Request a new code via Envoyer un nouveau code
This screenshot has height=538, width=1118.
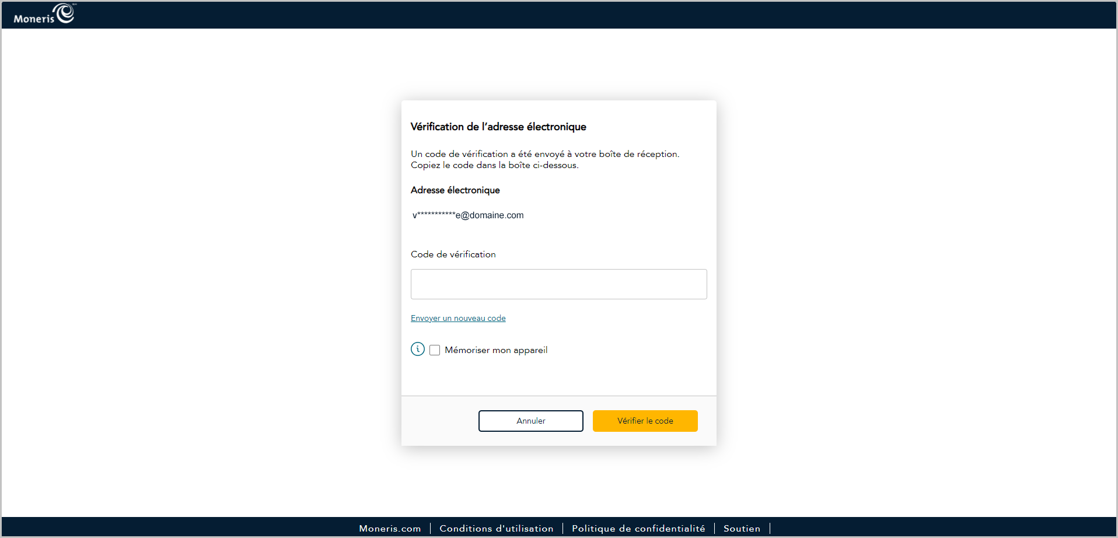[458, 318]
